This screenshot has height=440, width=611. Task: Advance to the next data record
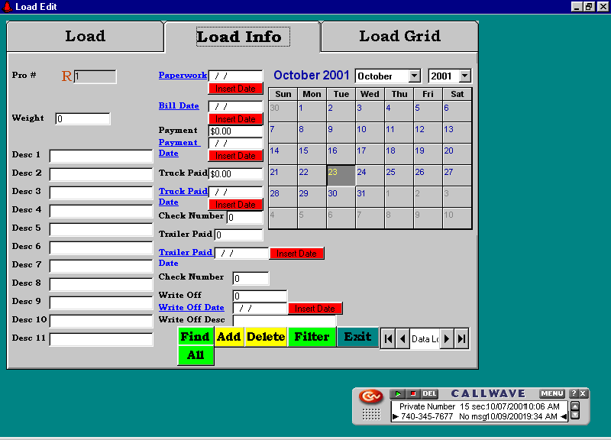(447, 338)
